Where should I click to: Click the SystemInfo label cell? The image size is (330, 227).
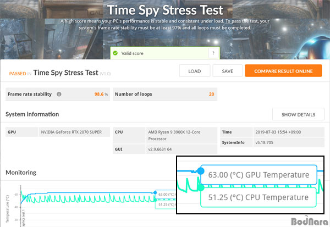[236, 142]
